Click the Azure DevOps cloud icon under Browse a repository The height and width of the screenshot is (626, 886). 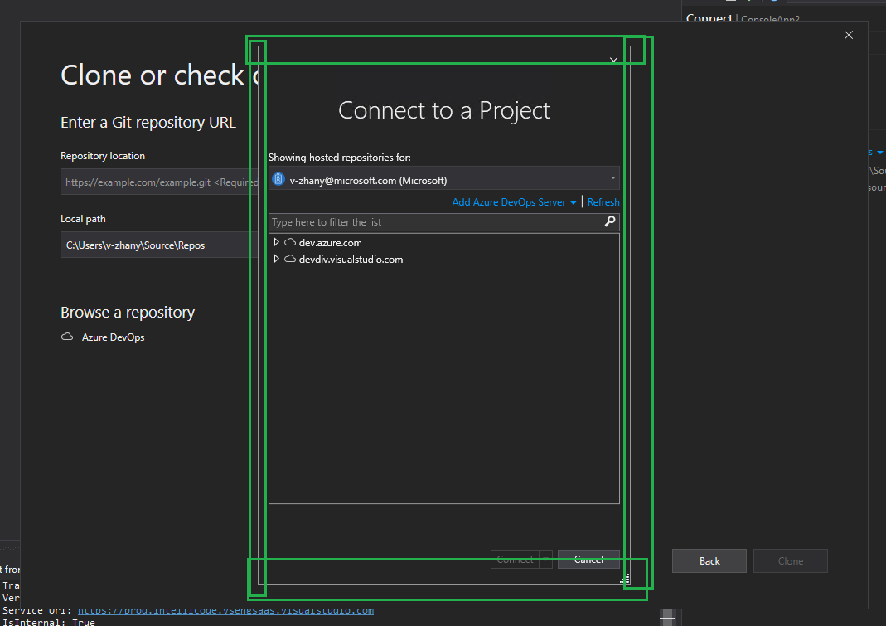pos(66,337)
